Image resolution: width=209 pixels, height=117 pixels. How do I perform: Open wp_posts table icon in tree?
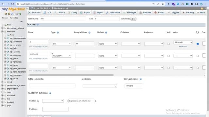click(8, 58)
